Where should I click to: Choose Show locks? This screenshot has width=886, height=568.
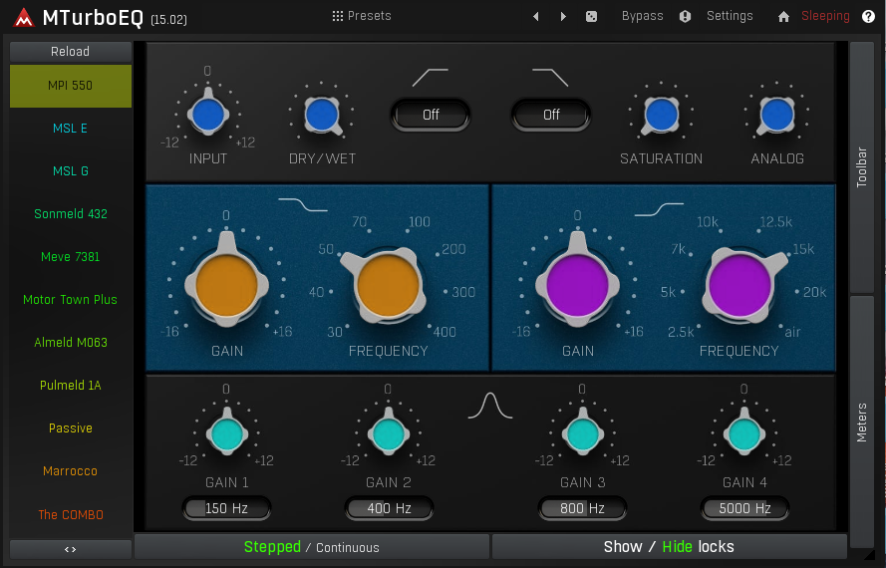tap(623, 547)
